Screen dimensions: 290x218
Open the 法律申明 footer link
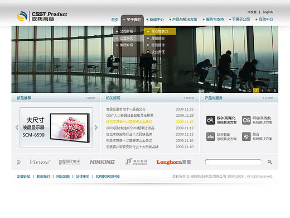click(83, 177)
